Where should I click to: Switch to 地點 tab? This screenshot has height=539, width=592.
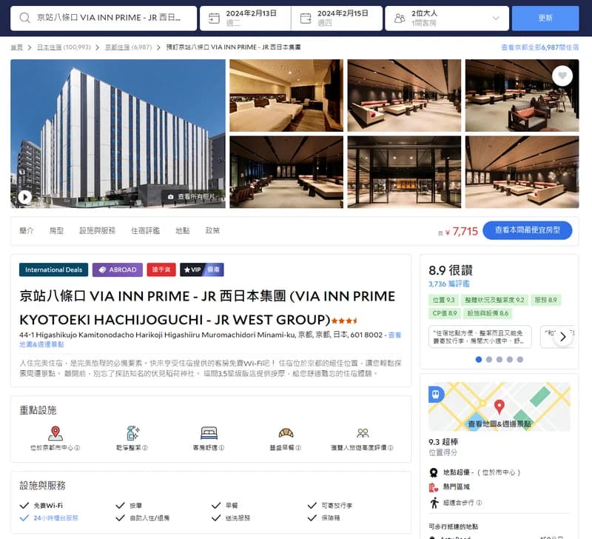pos(183,230)
